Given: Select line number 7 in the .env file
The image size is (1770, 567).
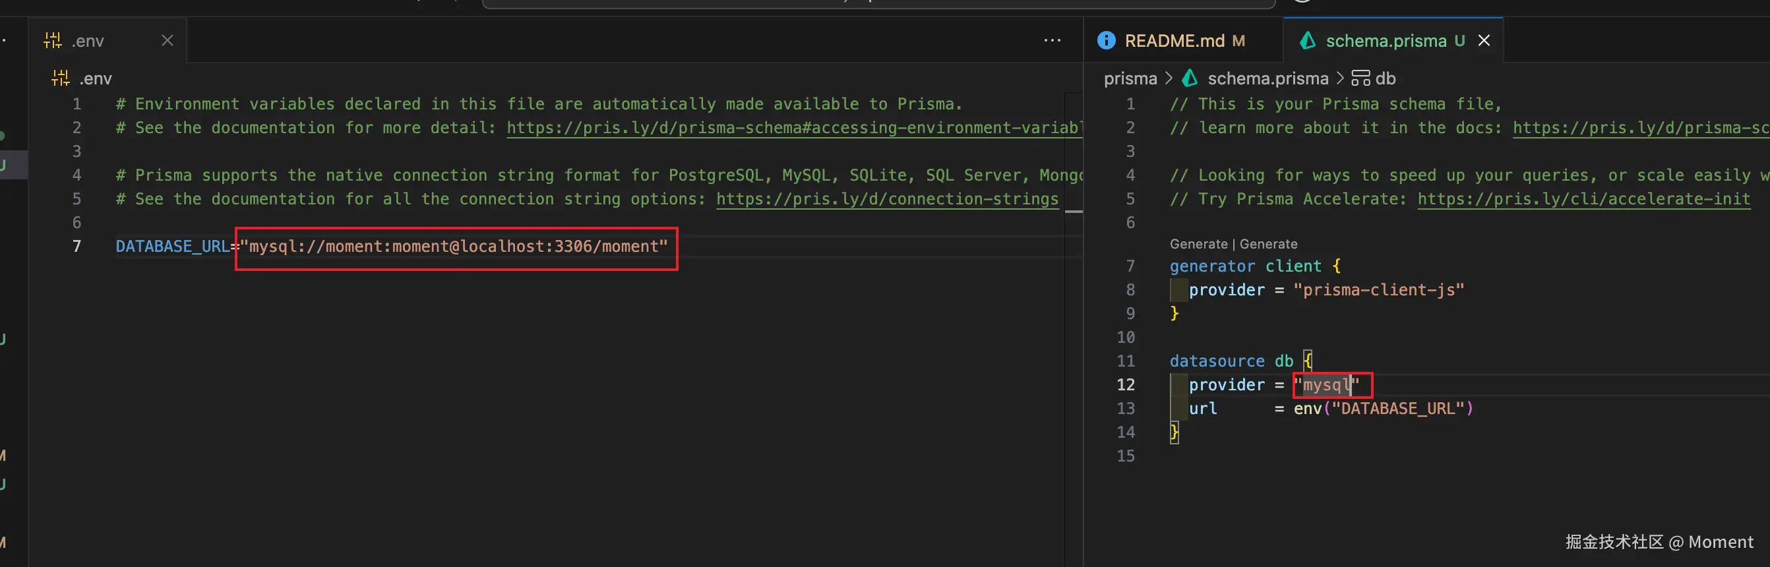Looking at the screenshot, I should pos(77,246).
